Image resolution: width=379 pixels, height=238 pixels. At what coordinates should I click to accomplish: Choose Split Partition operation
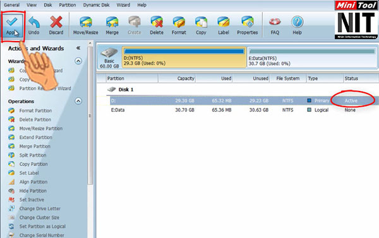(x=33, y=155)
